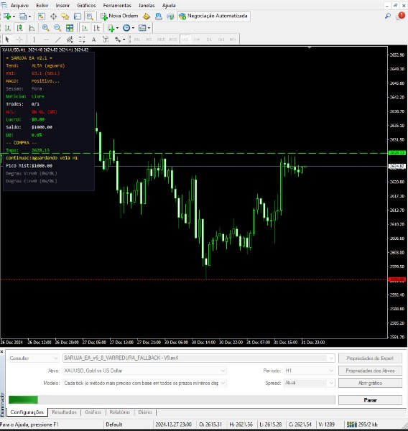The height and width of the screenshot is (431, 408).
Task: Open the Spread Atual dropdown
Action: [310, 383]
